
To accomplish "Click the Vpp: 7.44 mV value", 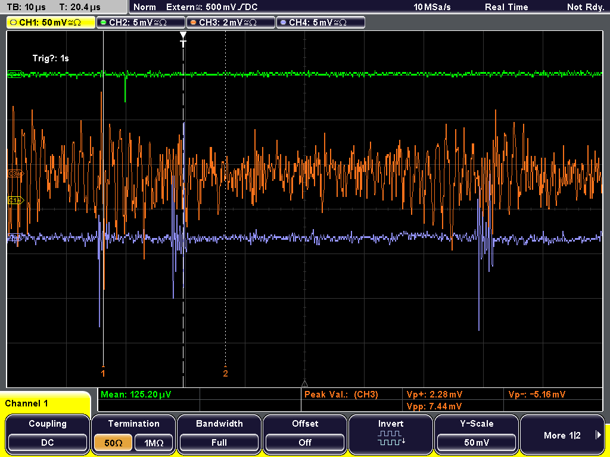I will 434,406.
